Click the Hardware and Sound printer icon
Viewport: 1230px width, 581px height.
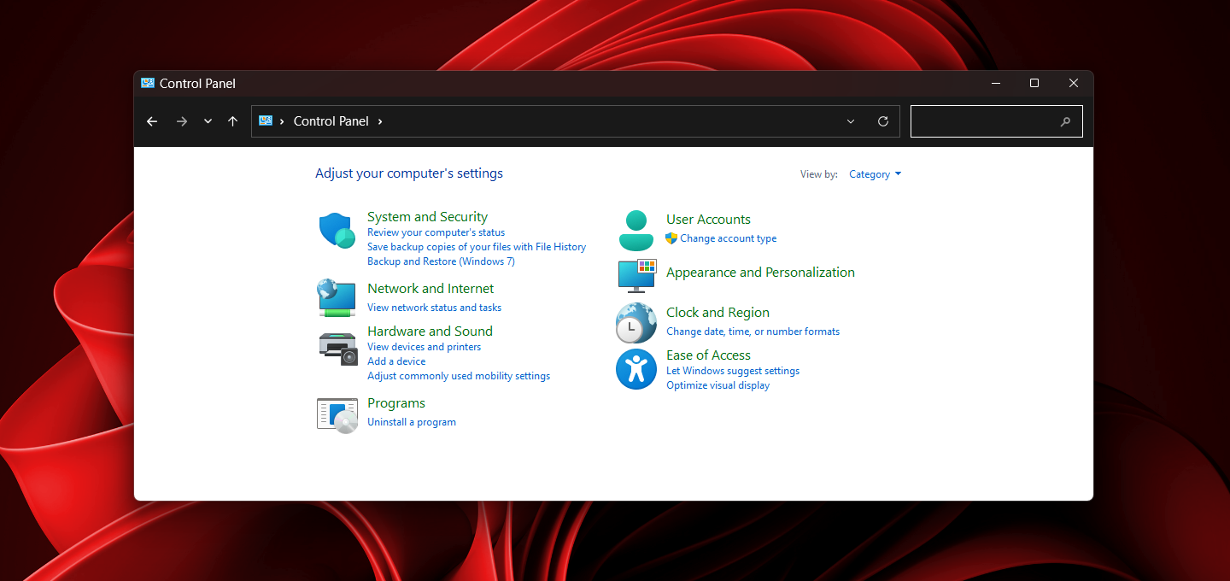(337, 348)
